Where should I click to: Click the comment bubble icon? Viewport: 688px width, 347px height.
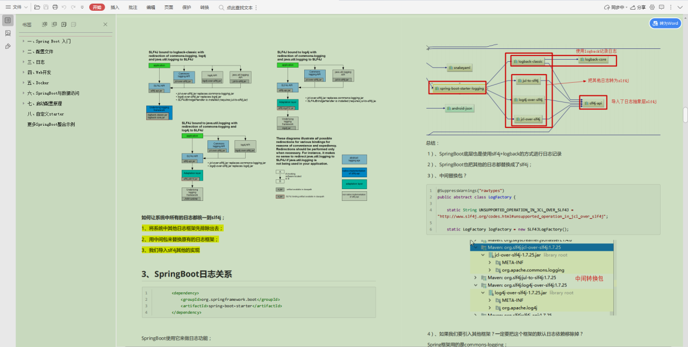[662, 8]
